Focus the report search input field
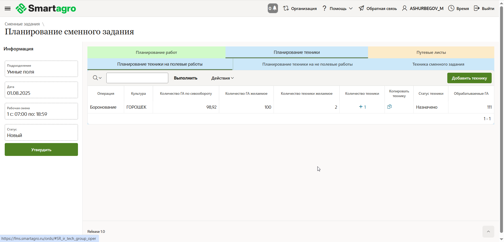This screenshot has height=242, width=504. click(x=137, y=78)
